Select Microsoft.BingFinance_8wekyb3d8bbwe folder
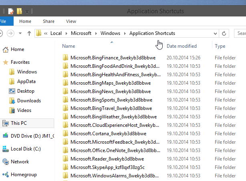This screenshot has width=246, height=181. (x=113, y=58)
